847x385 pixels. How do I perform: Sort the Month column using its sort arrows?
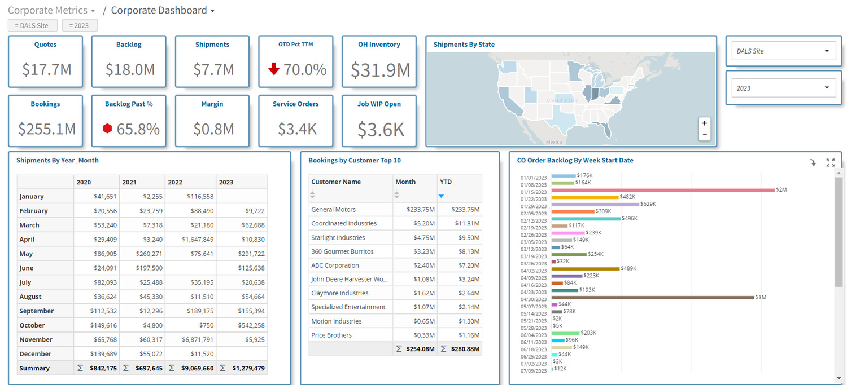(396, 195)
